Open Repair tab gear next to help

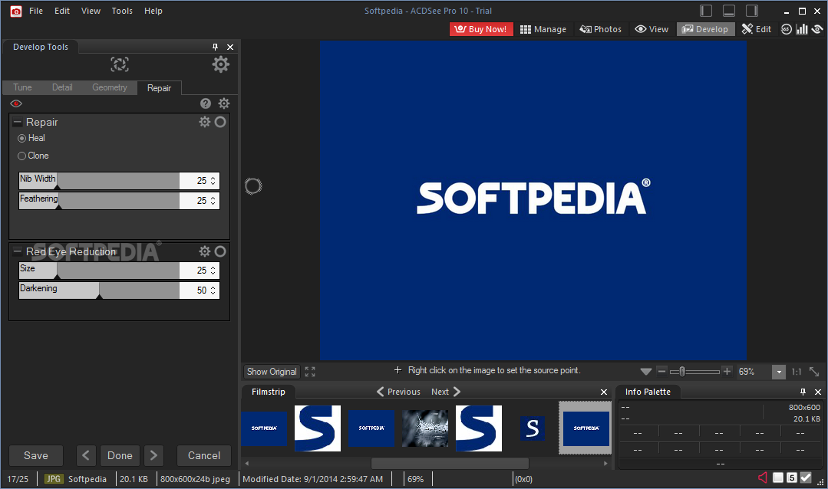pos(224,103)
